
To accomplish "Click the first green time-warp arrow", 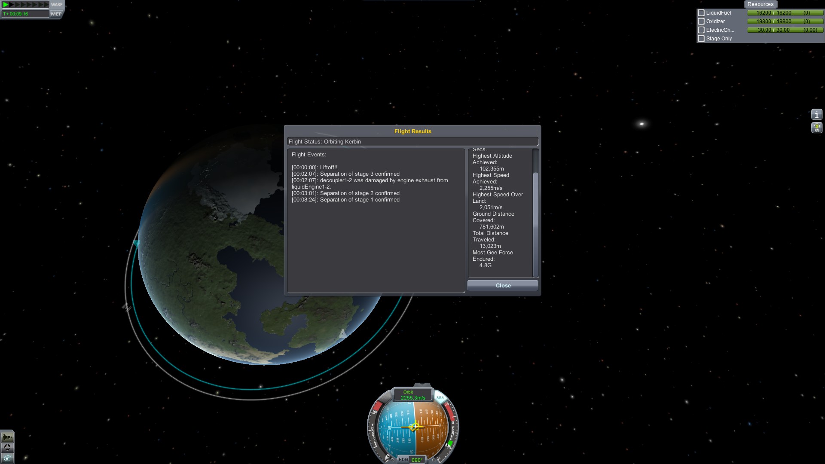I will click(6, 4).
